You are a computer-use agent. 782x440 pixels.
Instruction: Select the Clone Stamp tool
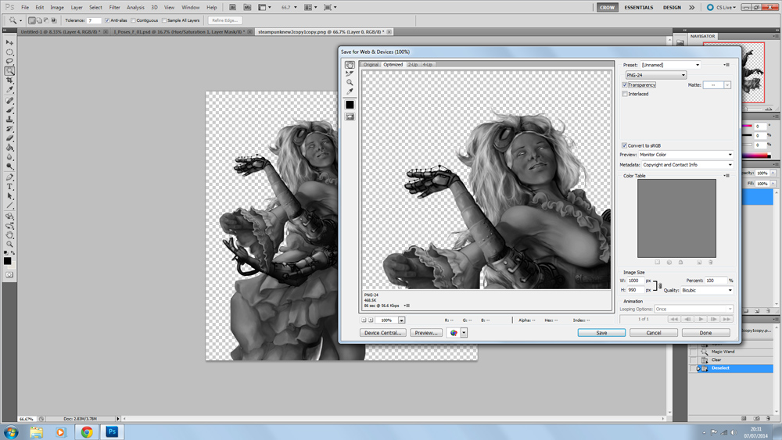point(9,120)
